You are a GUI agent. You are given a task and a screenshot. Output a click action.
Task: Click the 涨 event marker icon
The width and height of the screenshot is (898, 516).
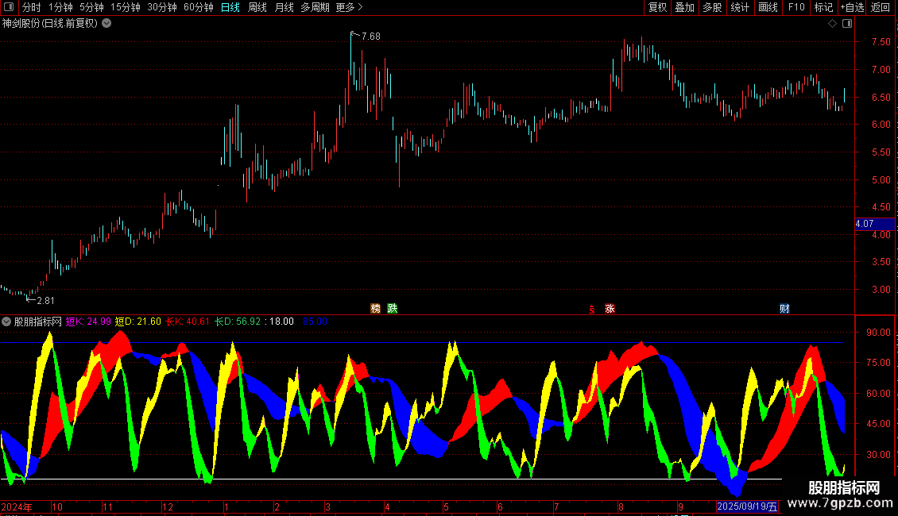(x=610, y=308)
